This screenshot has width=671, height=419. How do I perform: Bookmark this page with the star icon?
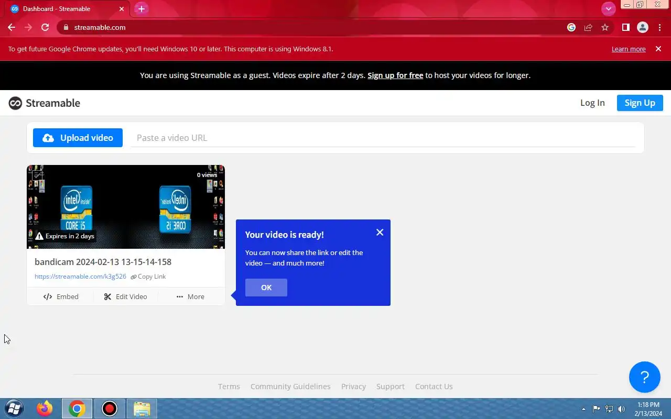[x=605, y=27]
